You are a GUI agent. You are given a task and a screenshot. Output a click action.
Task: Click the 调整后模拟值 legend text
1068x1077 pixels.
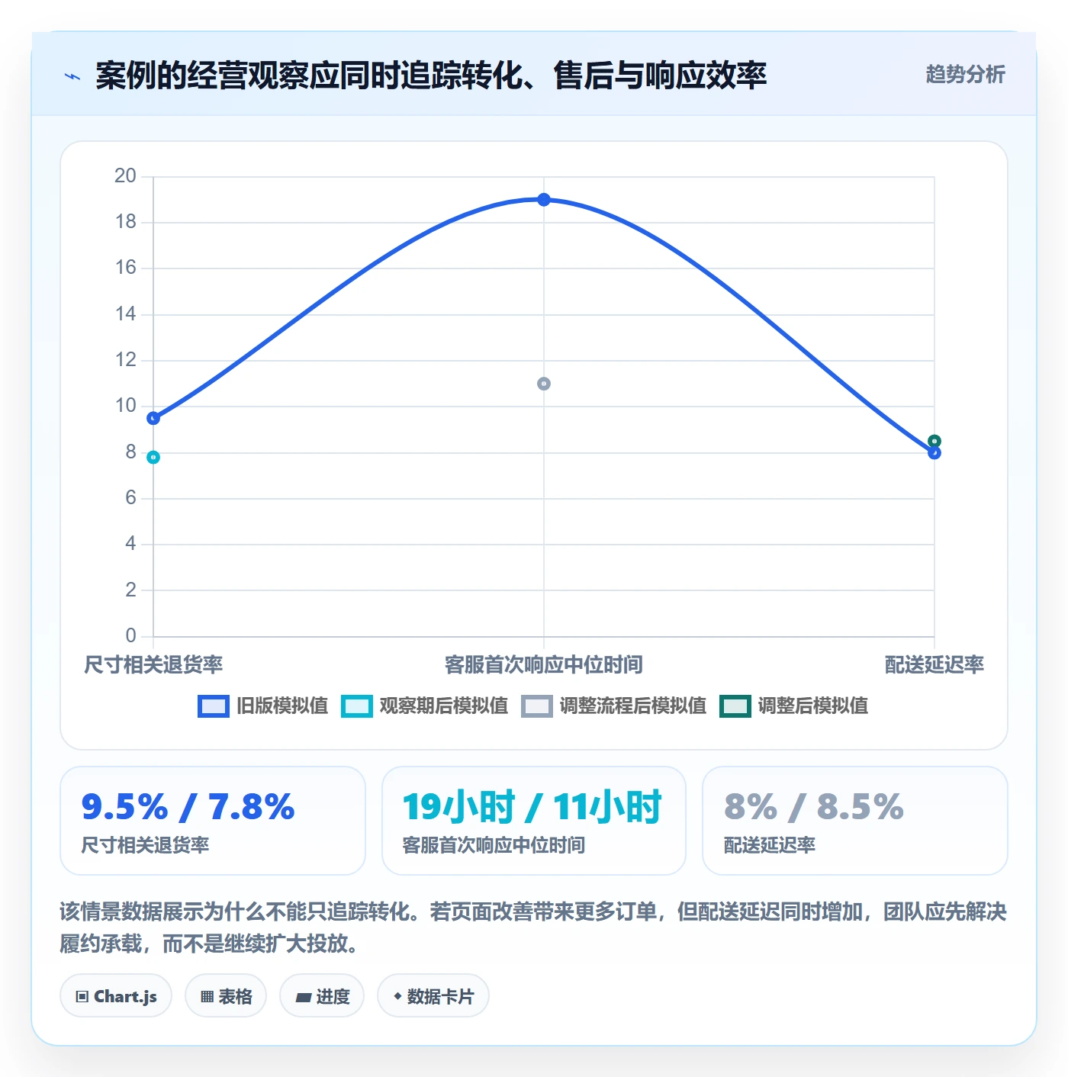pyautogui.click(x=813, y=706)
